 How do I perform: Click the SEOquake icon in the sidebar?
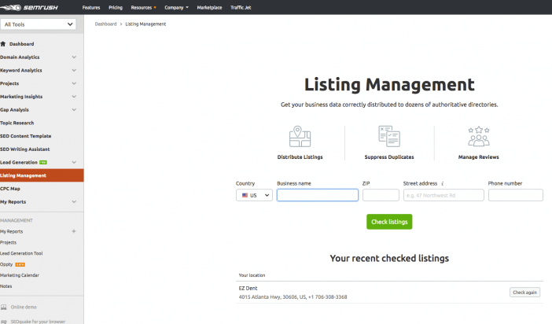point(3,322)
